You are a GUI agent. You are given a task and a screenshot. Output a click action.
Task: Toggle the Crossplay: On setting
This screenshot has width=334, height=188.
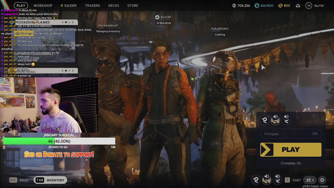point(291,163)
